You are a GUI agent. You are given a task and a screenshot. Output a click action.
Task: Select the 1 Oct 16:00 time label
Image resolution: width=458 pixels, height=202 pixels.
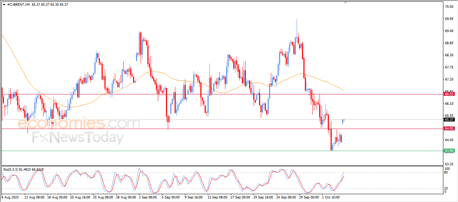(330, 197)
